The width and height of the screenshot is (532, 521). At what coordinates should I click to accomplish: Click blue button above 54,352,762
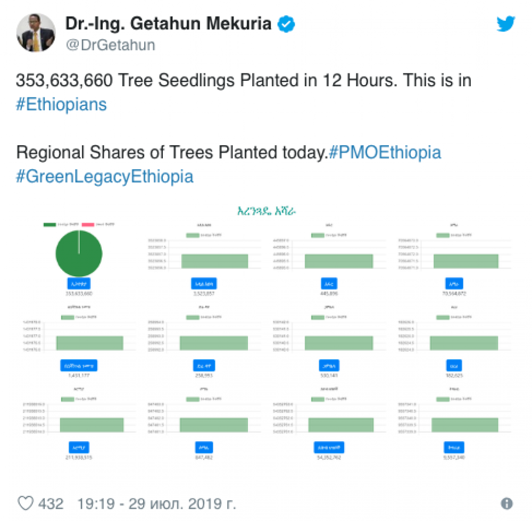pos(329,448)
